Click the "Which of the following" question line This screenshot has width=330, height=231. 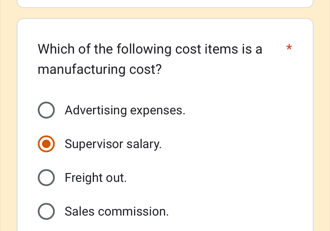coord(150,49)
